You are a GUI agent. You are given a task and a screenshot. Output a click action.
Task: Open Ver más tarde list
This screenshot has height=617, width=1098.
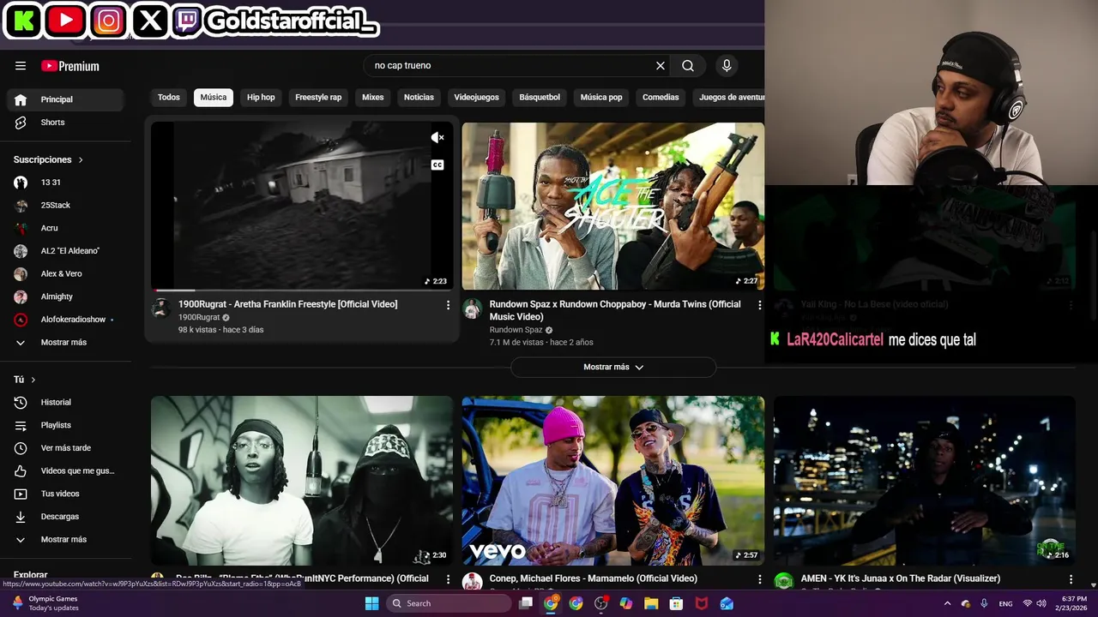coord(65,448)
